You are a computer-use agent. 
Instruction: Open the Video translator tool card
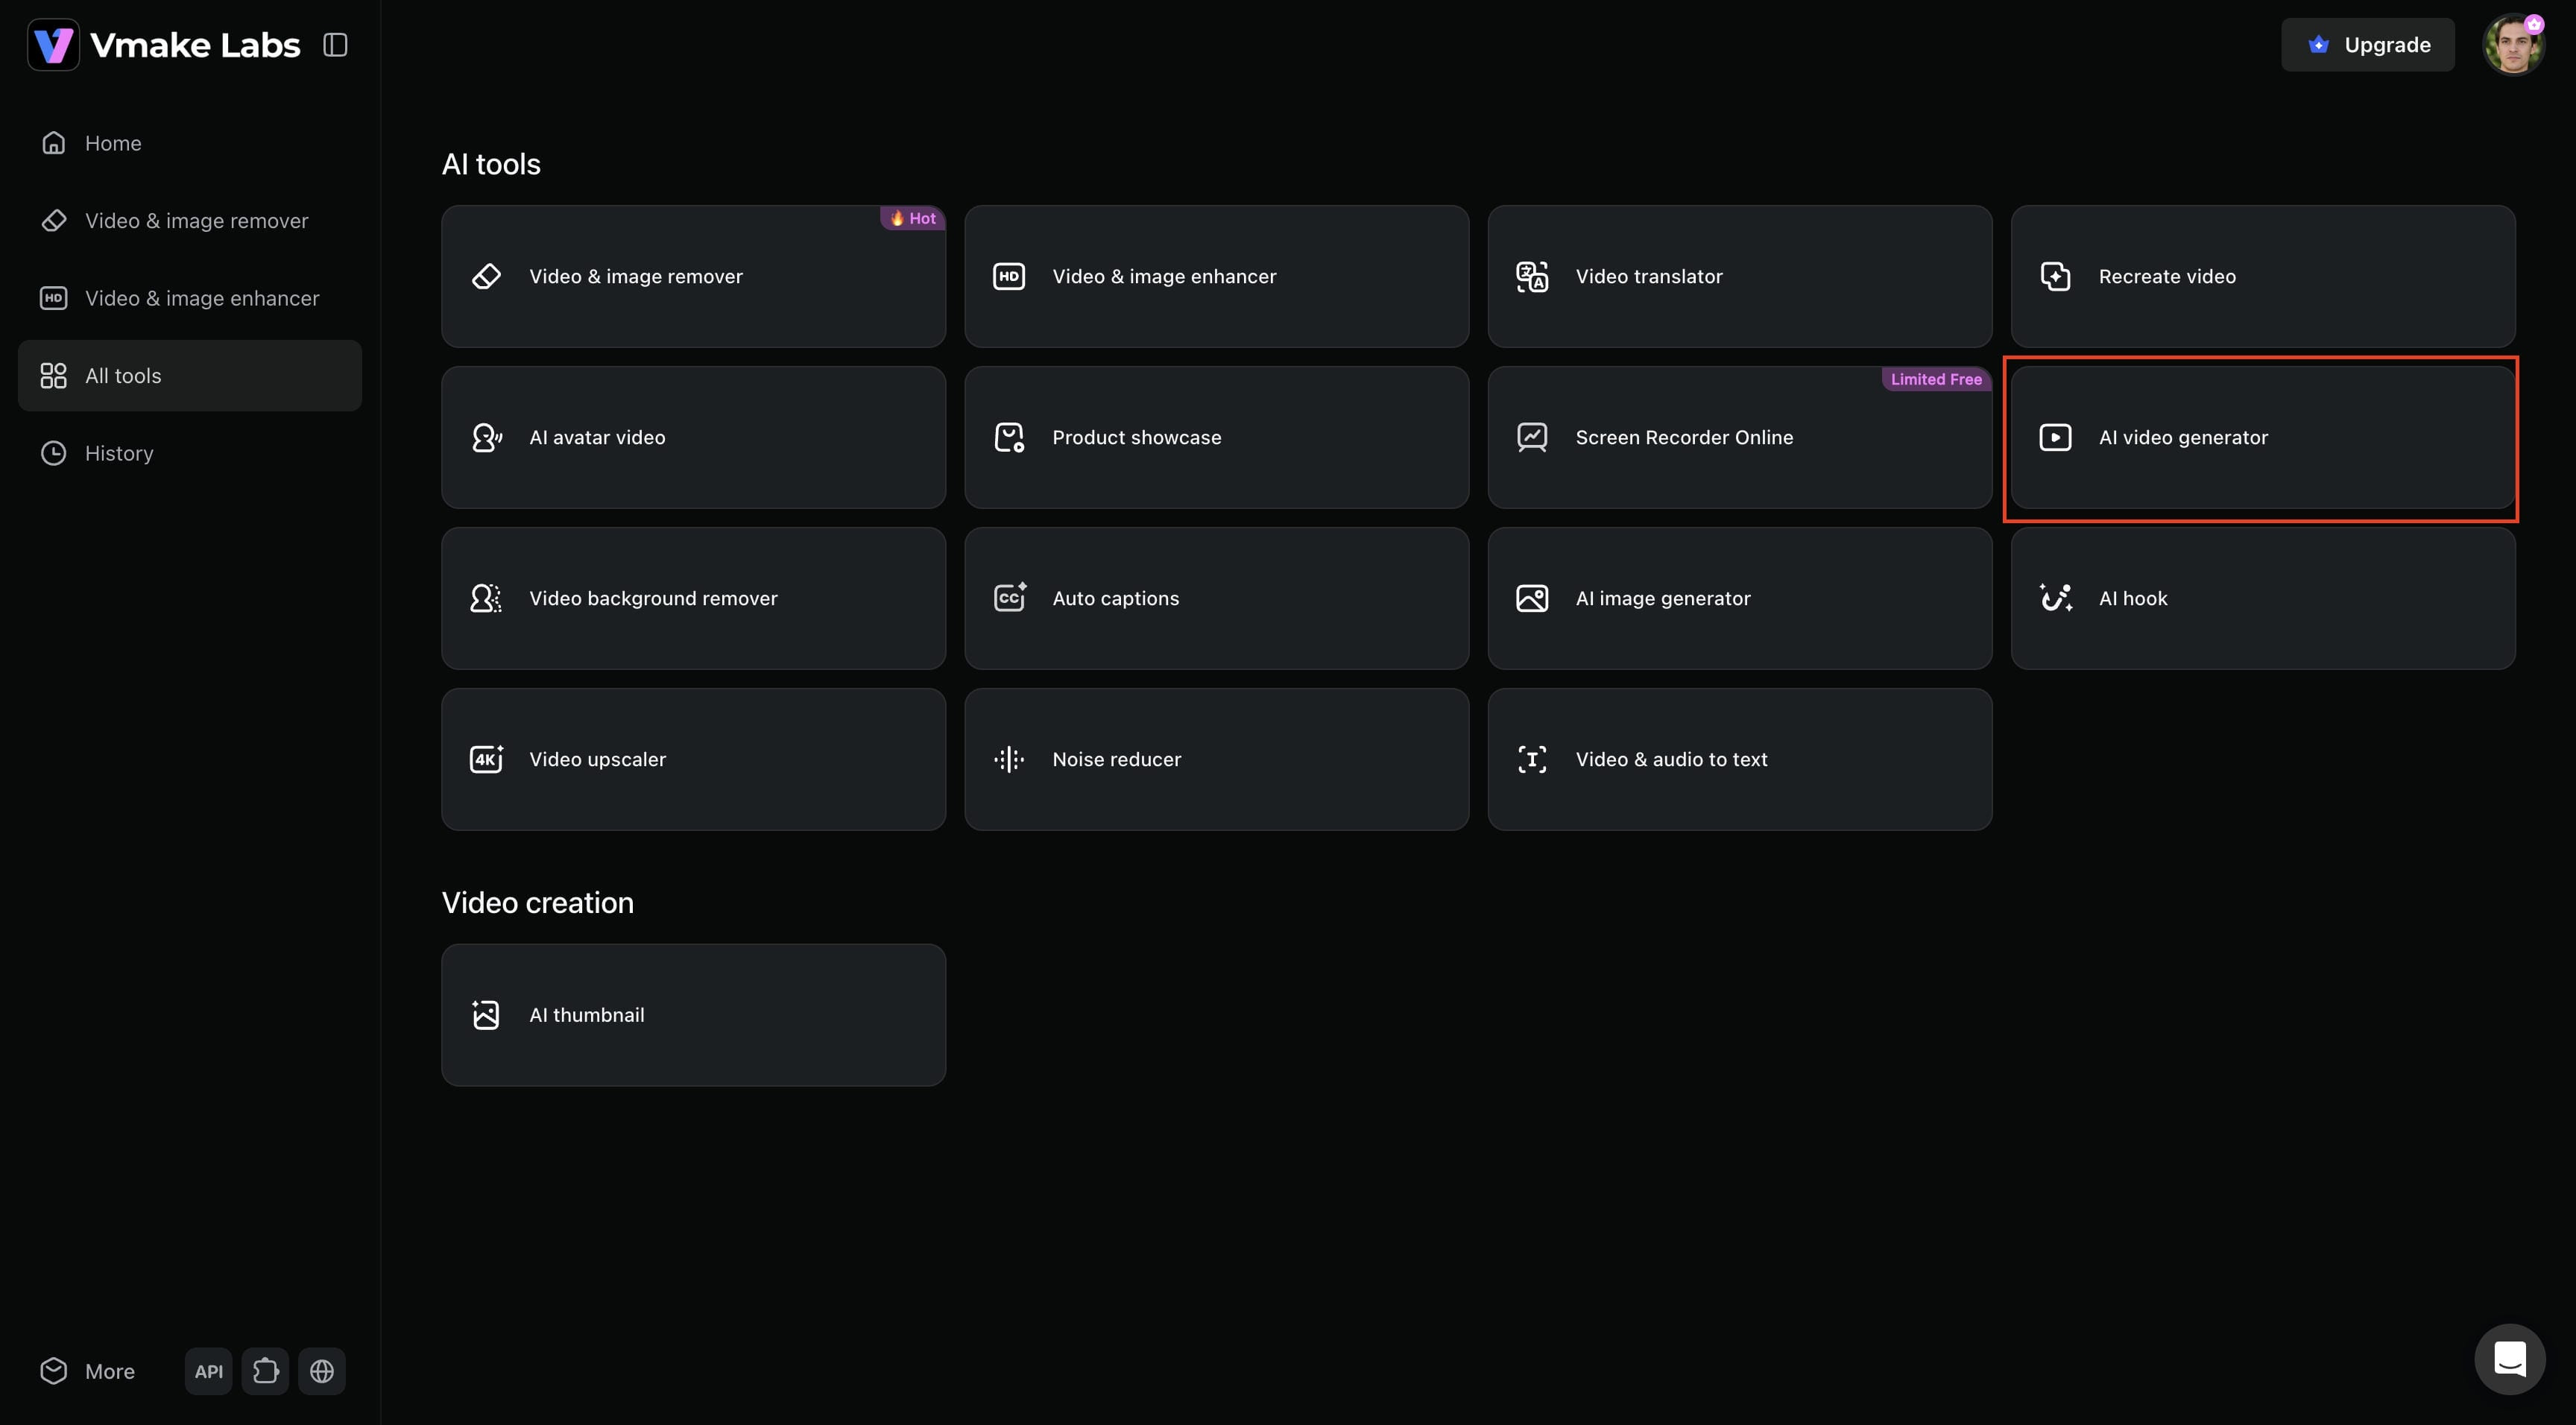click(1739, 276)
